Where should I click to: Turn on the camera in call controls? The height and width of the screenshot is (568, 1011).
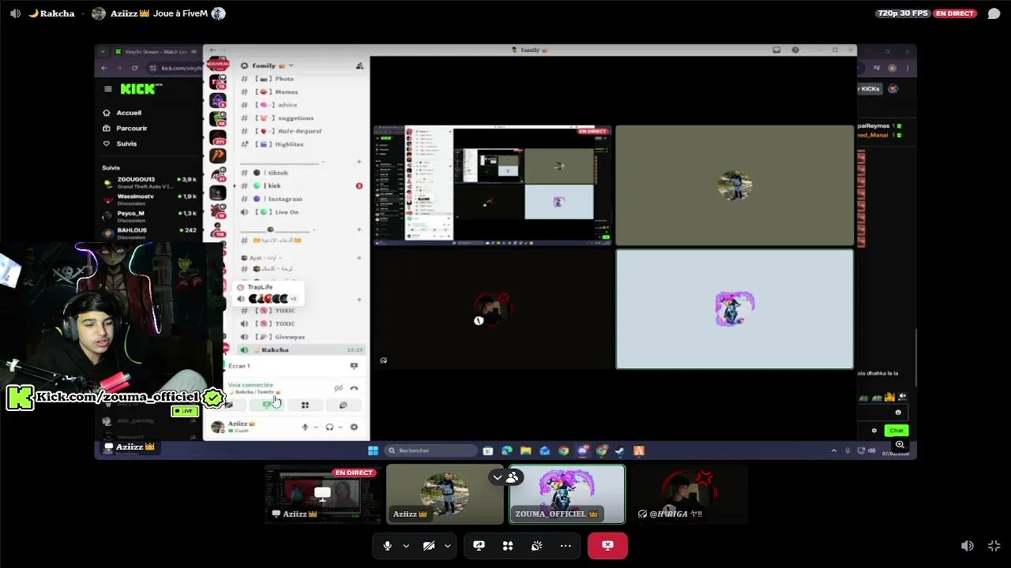click(429, 545)
